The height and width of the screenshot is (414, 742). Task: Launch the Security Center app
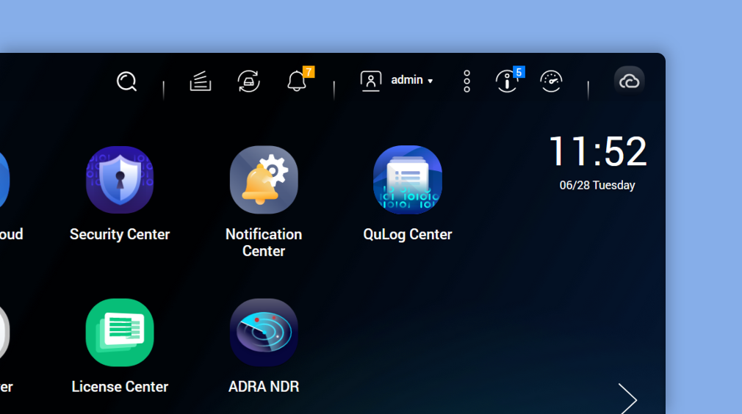tap(120, 180)
